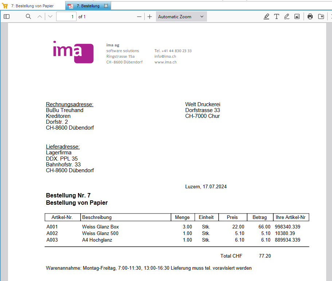Click the 'Einheit' column header
Screen dimensions: 332x281
[x=206, y=218]
